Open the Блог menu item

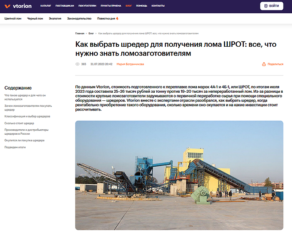pos(128,6)
